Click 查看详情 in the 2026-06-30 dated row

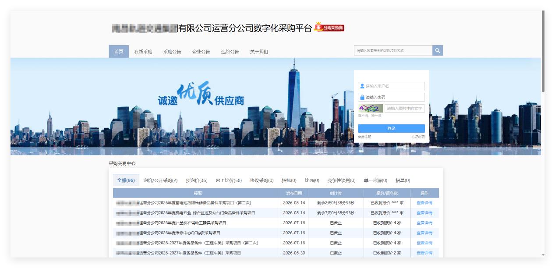coord(424,253)
